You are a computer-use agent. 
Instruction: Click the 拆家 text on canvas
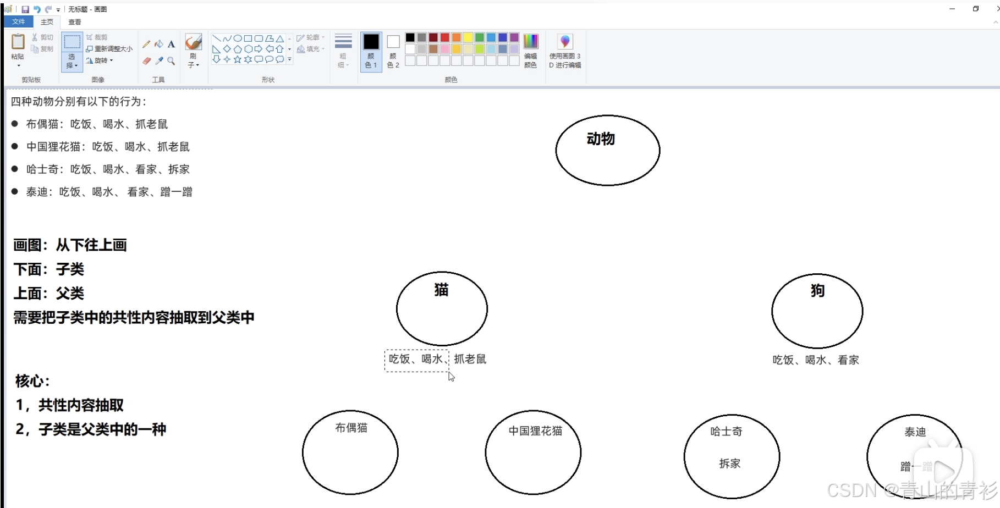tap(730, 463)
